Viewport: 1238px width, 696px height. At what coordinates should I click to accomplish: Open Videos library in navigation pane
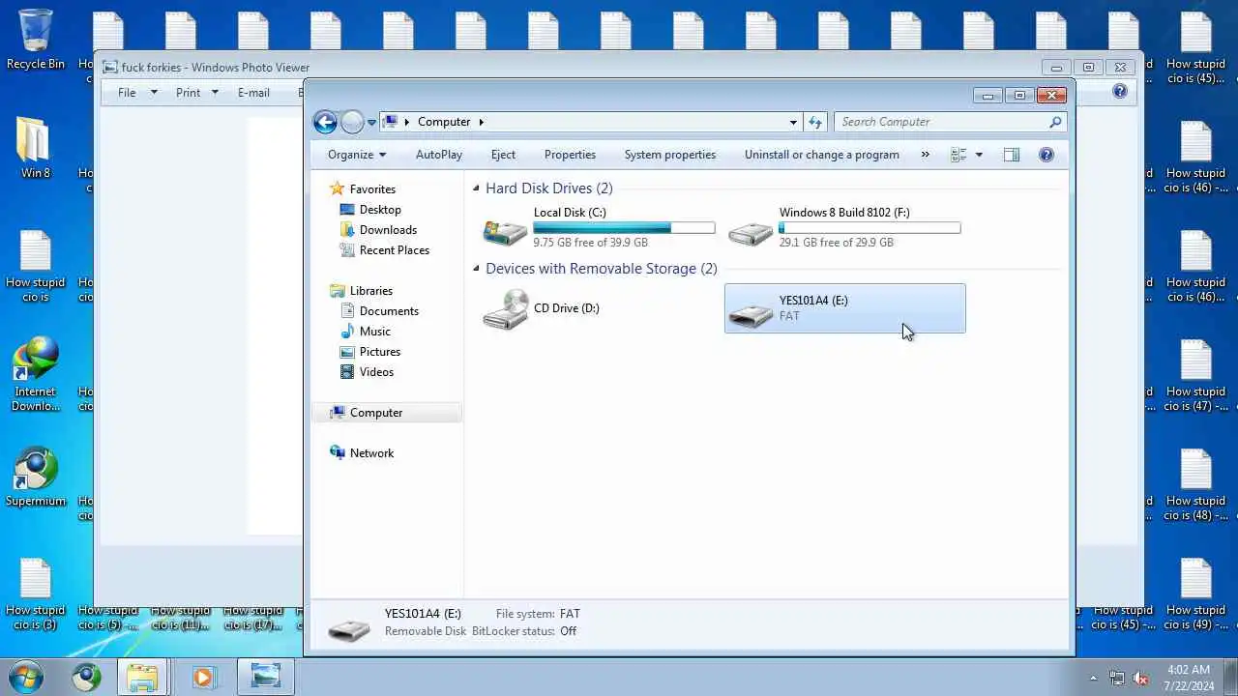[x=376, y=372]
